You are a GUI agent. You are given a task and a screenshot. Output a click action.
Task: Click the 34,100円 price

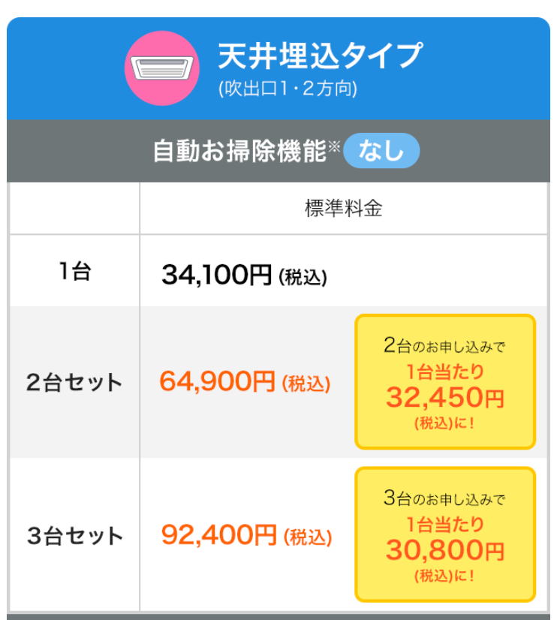click(216, 275)
